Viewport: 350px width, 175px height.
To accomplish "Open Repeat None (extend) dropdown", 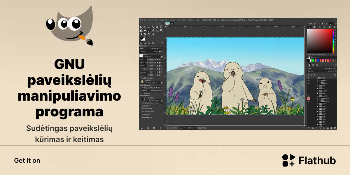I will tap(152, 90).
